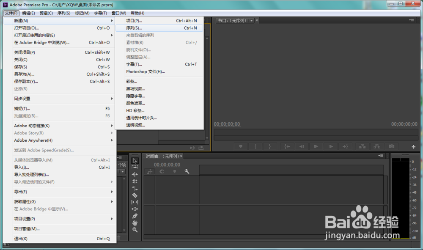The image size is (423, 250).
Task: Expand the 导出(E) submenu
Action: tap(59, 192)
